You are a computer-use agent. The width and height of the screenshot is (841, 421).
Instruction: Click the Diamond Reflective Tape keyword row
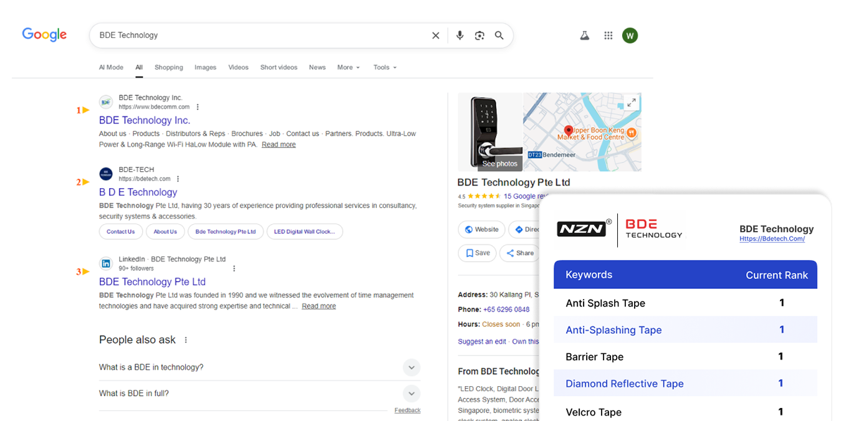pyautogui.click(x=685, y=384)
